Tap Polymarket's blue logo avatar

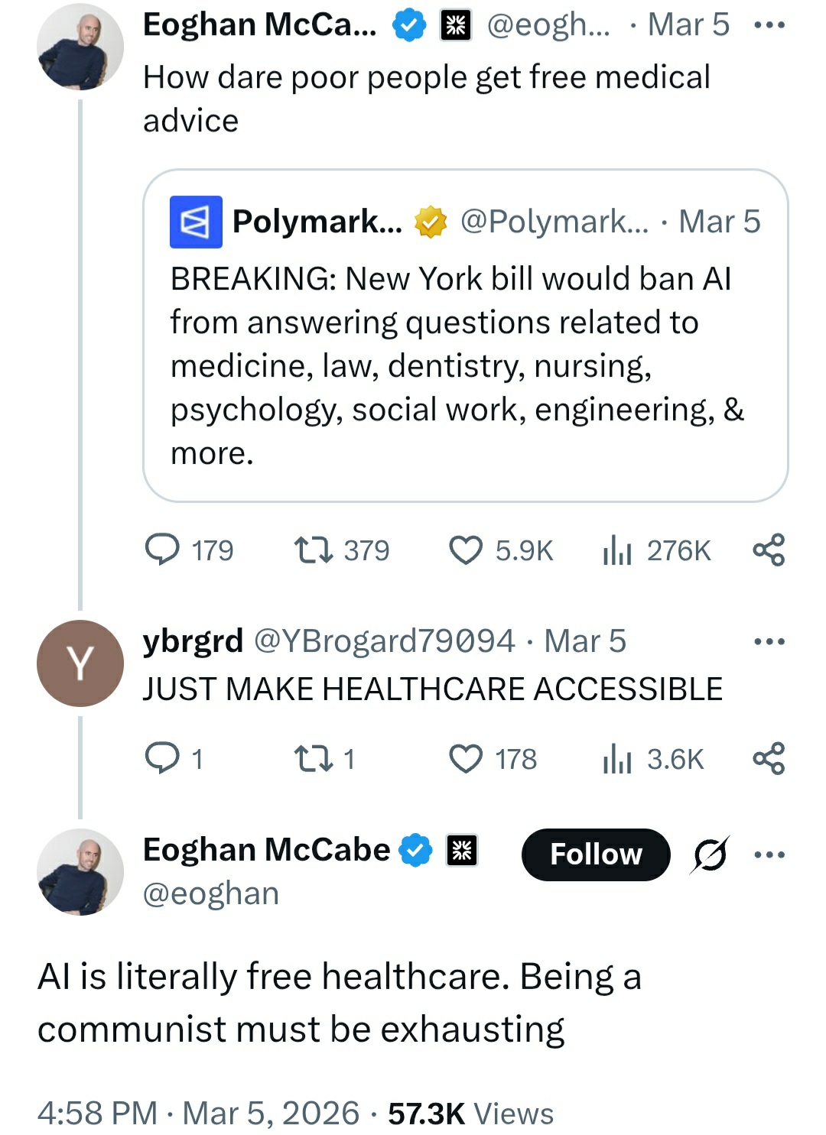[x=196, y=222]
